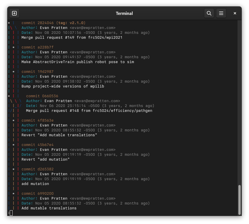Click date 'Nov 06 2020 23:15:14'

tap(63, 106)
